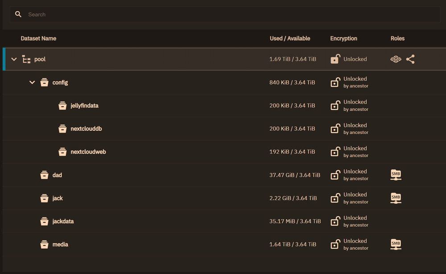Click the SMB share icon for dad
446x274 pixels.
coord(396,175)
